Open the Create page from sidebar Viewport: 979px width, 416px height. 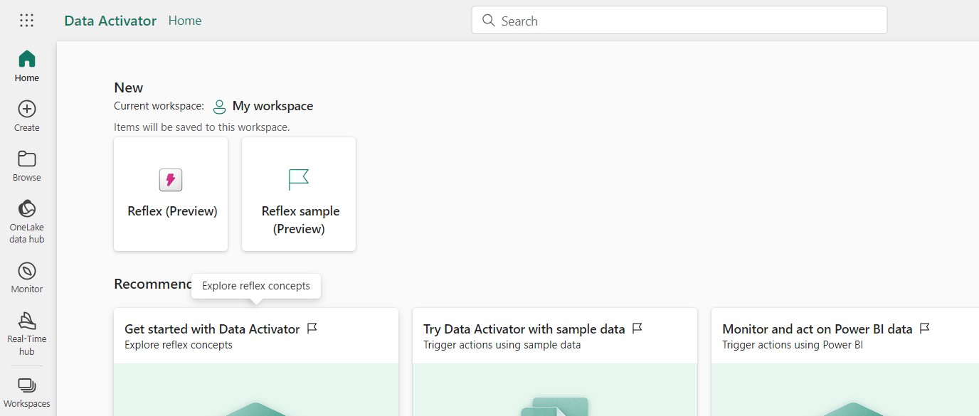click(x=27, y=115)
